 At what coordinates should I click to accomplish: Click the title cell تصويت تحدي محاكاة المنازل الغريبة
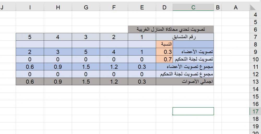171,29
